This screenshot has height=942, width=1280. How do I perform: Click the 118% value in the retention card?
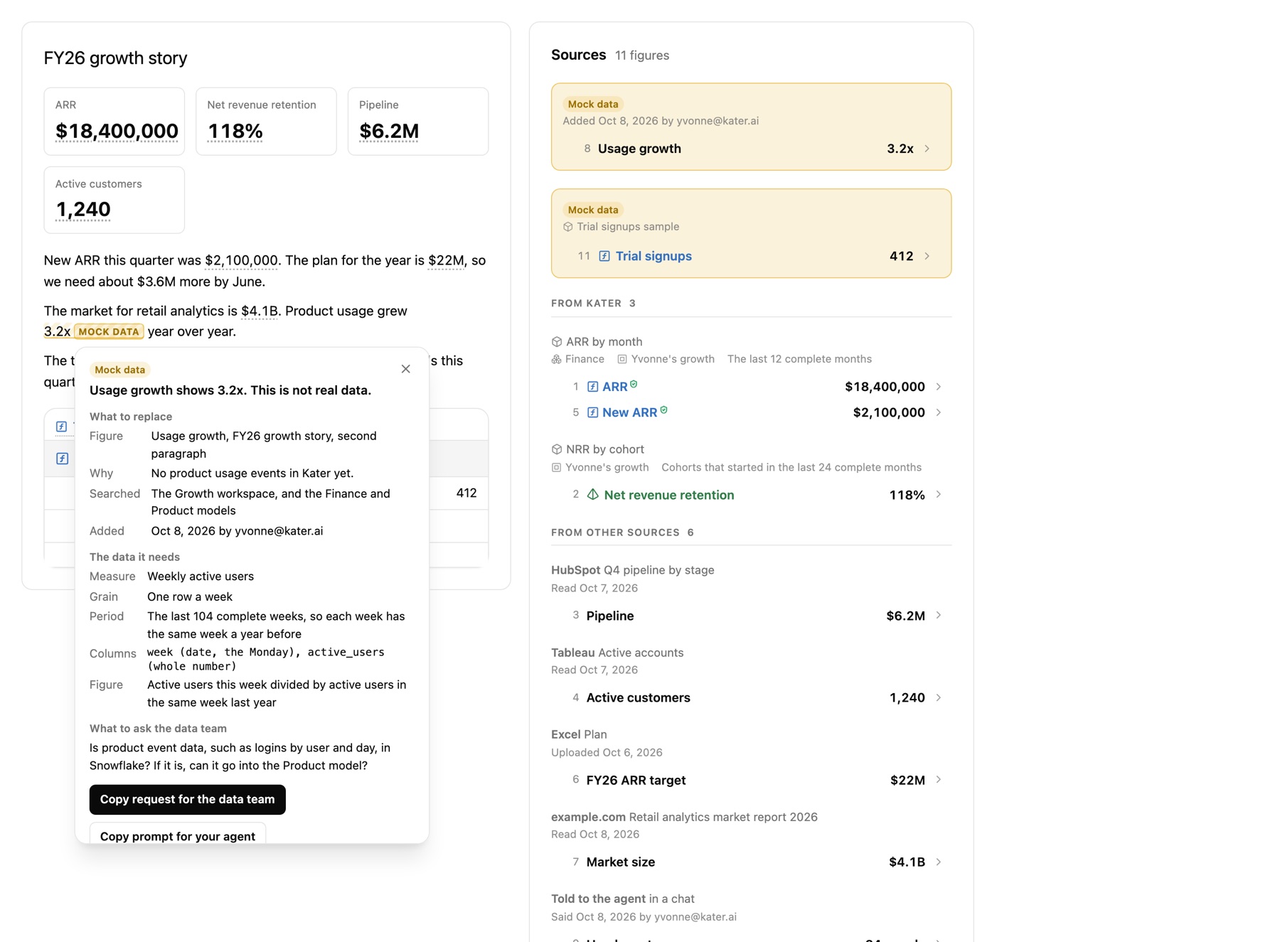235,132
